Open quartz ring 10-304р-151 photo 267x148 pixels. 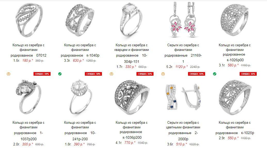pos(132,20)
